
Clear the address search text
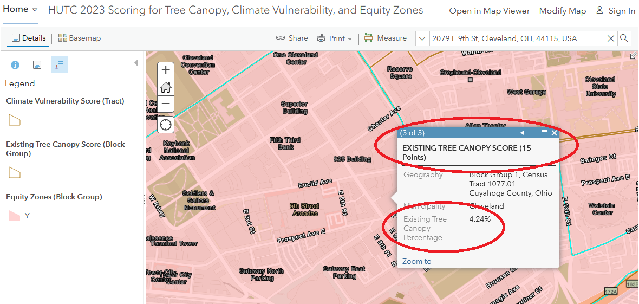click(x=610, y=38)
